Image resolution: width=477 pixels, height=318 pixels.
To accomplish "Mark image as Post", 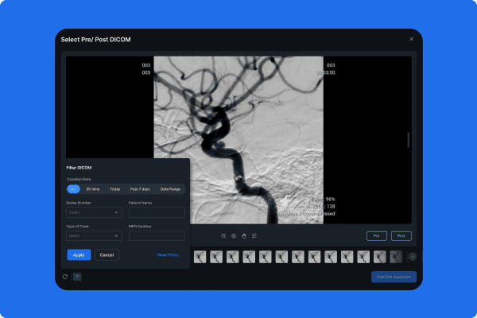I will point(401,236).
